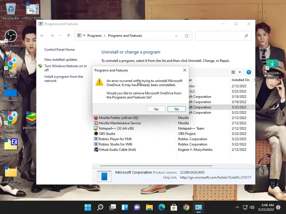This screenshot has height=214, width=286.
Task: Toggle the checkbox on the payback- desktop icon
Action: tap(28, 113)
